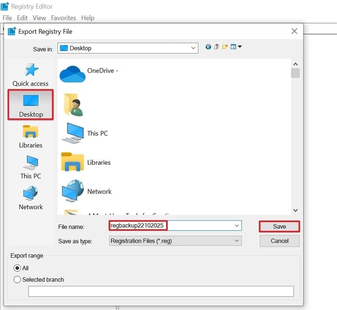Select the All export range option
The width and height of the screenshot is (337, 310).
(17, 268)
